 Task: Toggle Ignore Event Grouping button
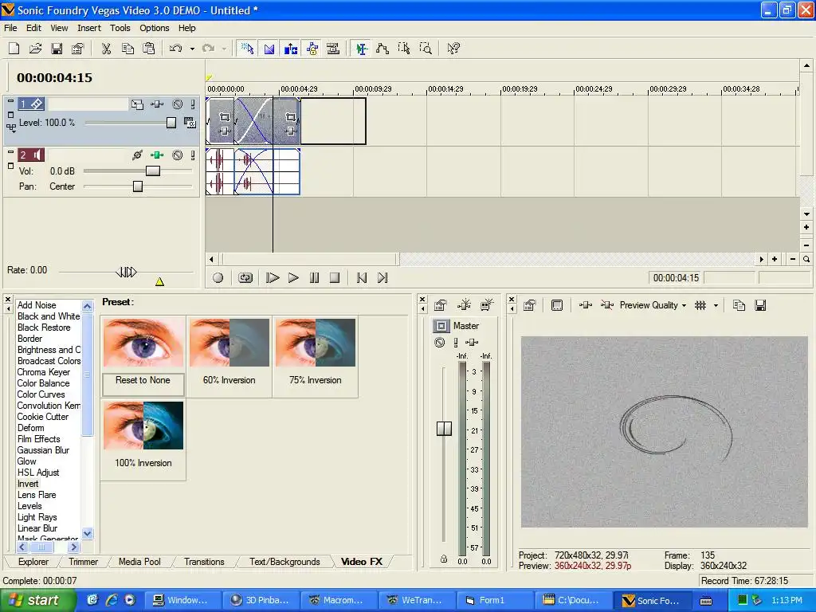point(333,49)
